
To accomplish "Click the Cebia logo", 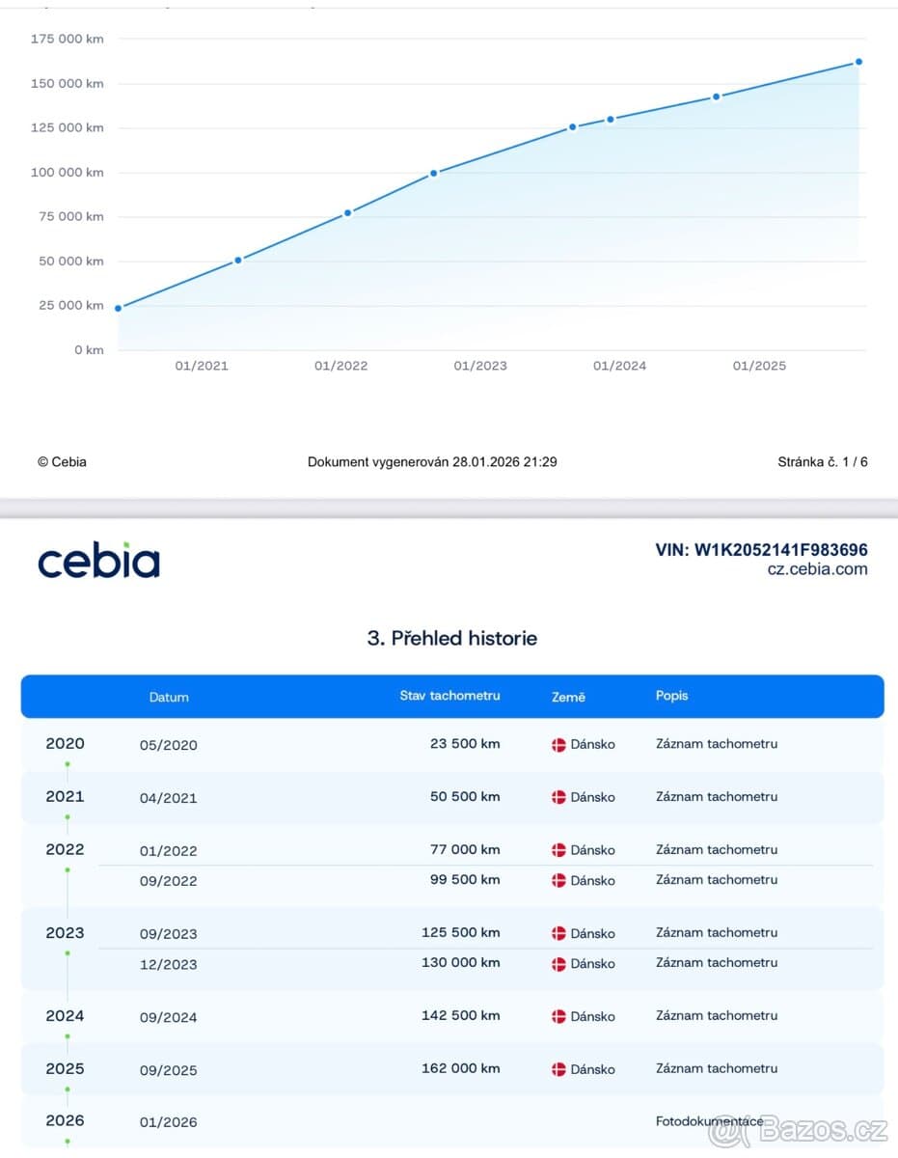I will 98,561.
